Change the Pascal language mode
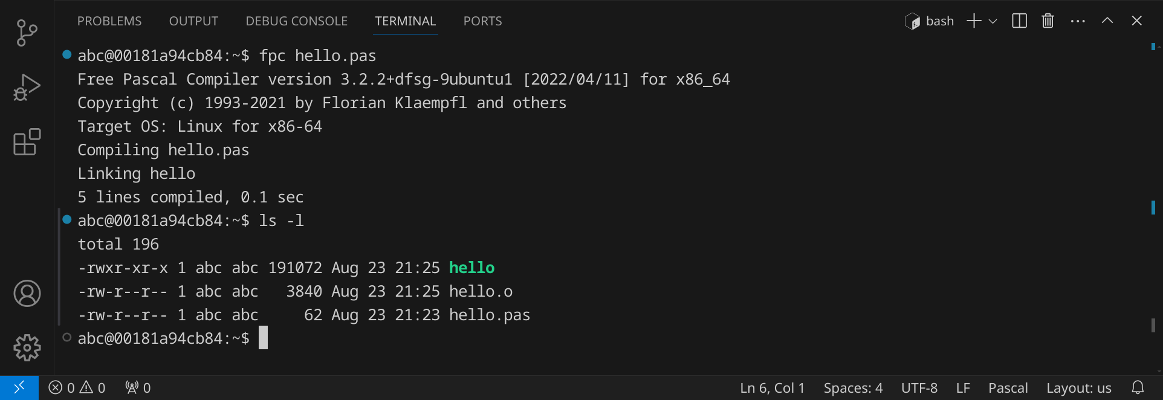The height and width of the screenshot is (400, 1163). tap(1008, 388)
